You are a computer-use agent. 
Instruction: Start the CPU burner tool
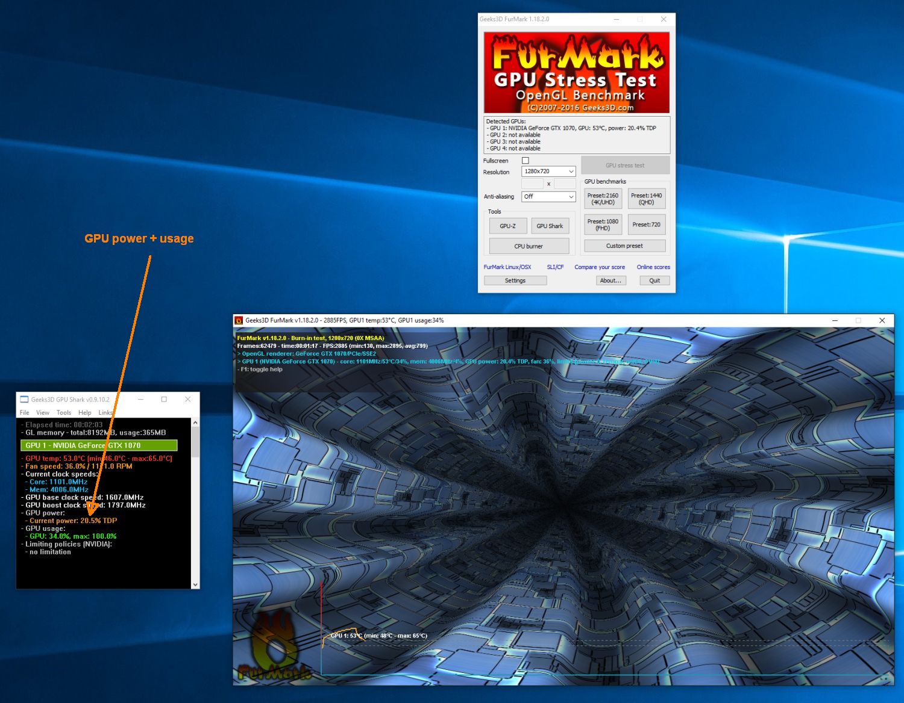click(x=529, y=246)
